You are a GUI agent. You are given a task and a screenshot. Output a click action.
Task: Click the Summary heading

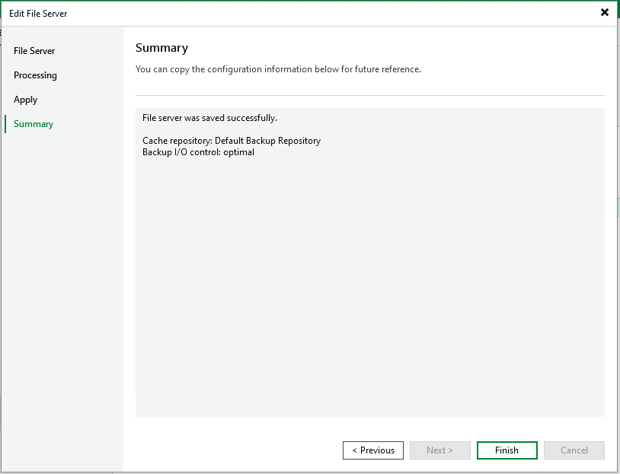pos(161,48)
